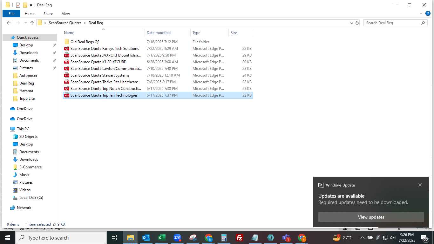Open the Calculator icon in the taskbar
Screen dimensions: 434x244
tap(224, 238)
